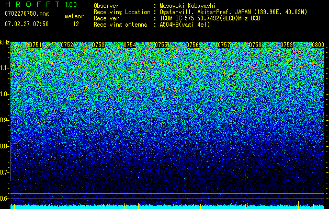
Task: Select antenna value A504HB(yagi 4el)
Action: point(185,25)
